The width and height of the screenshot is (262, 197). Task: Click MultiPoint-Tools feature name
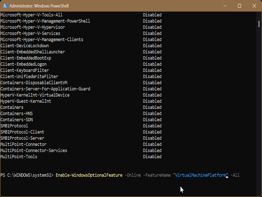19,157
